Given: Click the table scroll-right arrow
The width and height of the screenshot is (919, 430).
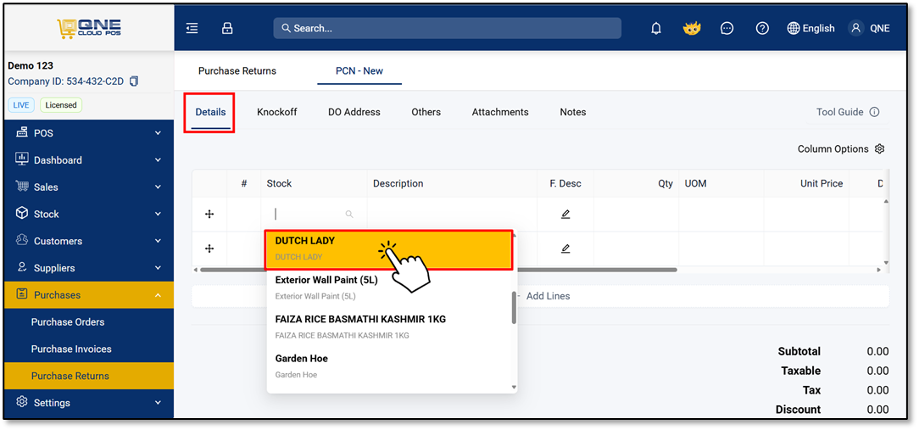Looking at the screenshot, I should pos(878,270).
